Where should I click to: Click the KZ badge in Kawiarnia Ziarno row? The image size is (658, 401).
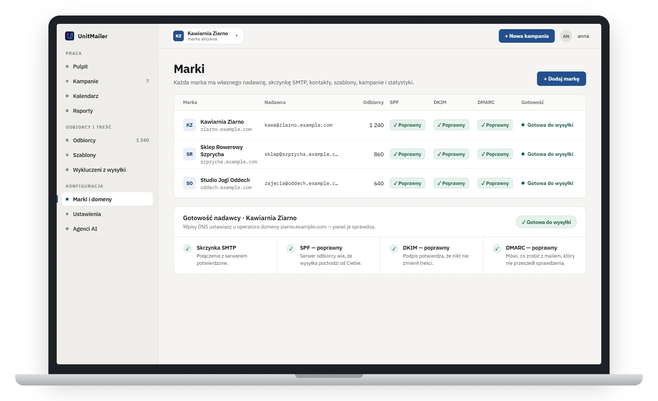pyautogui.click(x=189, y=125)
